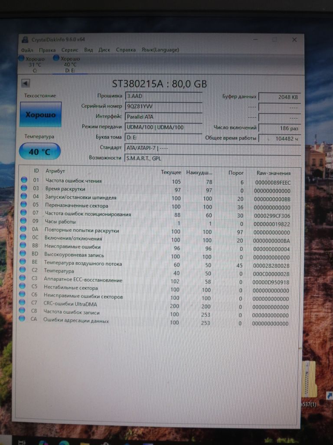Viewport: 333px width, 445px height.
Task: Open the Диск menu
Action: pyautogui.click(x=104, y=50)
